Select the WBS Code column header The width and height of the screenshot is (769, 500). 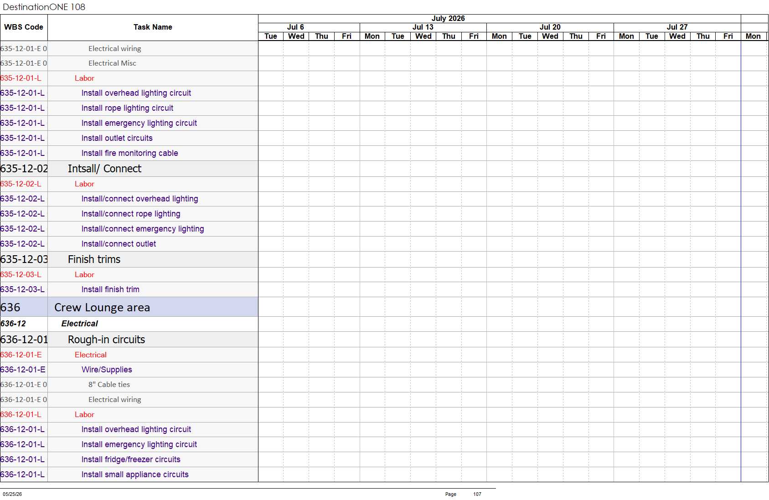click(x=24, y=27)
